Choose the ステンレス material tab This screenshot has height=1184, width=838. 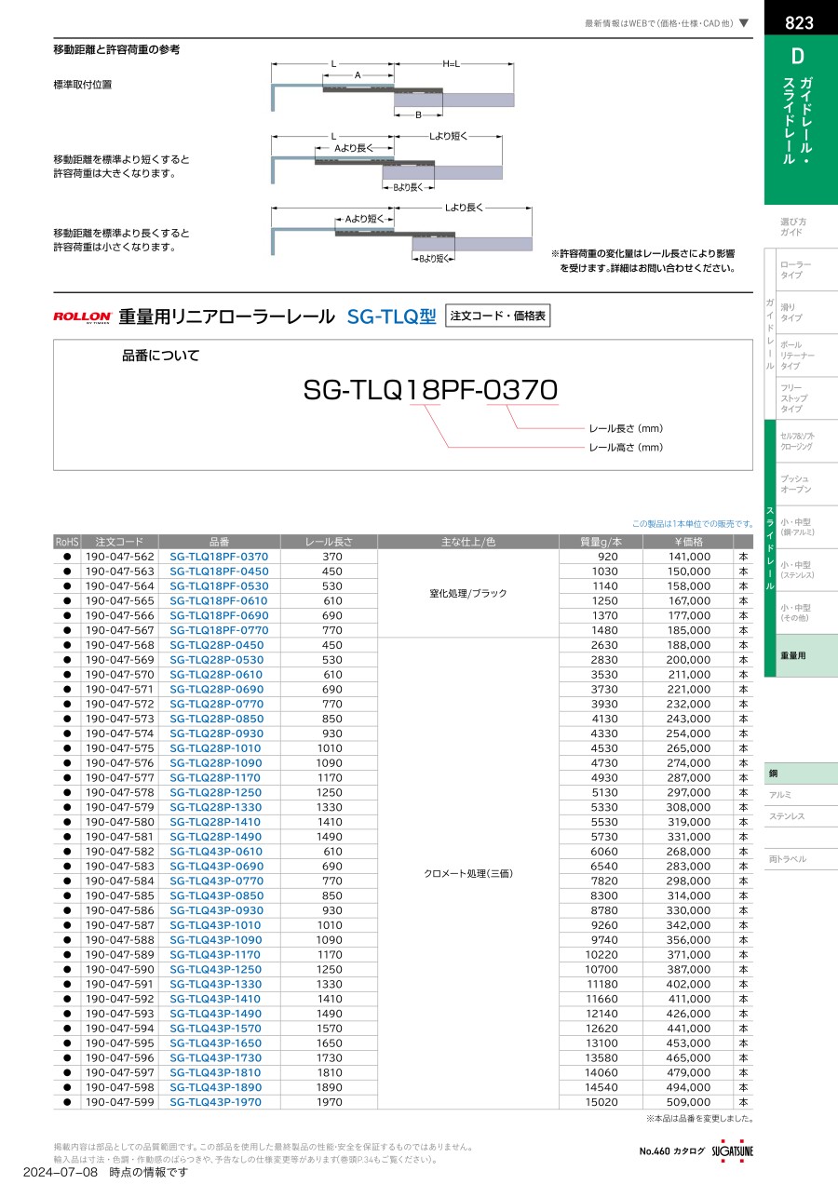point(787,816)
